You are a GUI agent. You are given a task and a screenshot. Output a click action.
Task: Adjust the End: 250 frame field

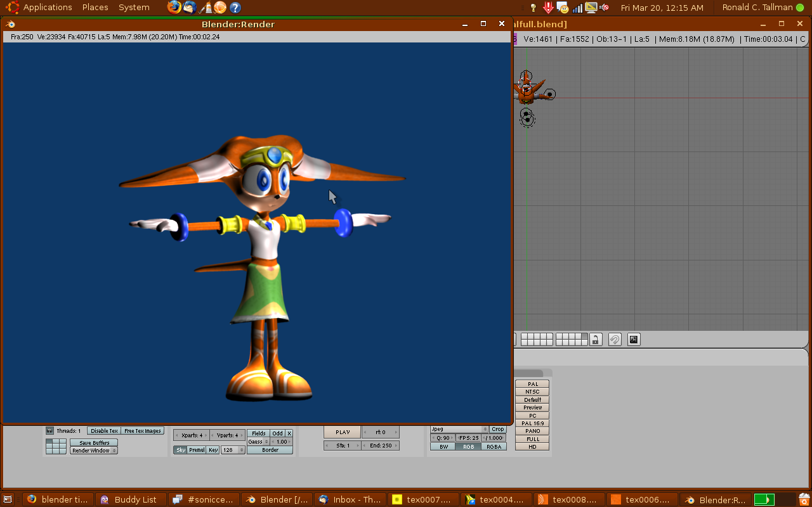(x=381, y=446)
